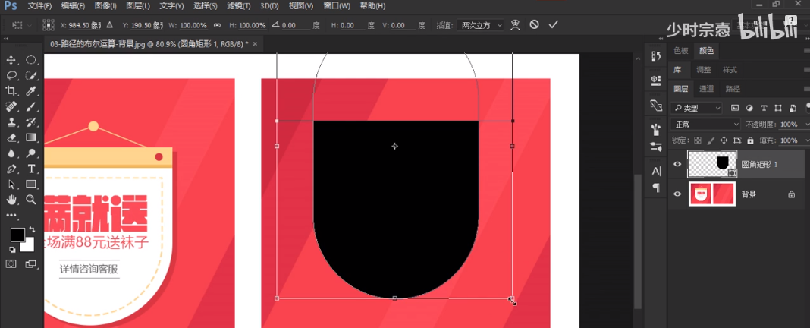
Task: Open the blend mode 正常 dropdown
Action: tap(705, 125)
